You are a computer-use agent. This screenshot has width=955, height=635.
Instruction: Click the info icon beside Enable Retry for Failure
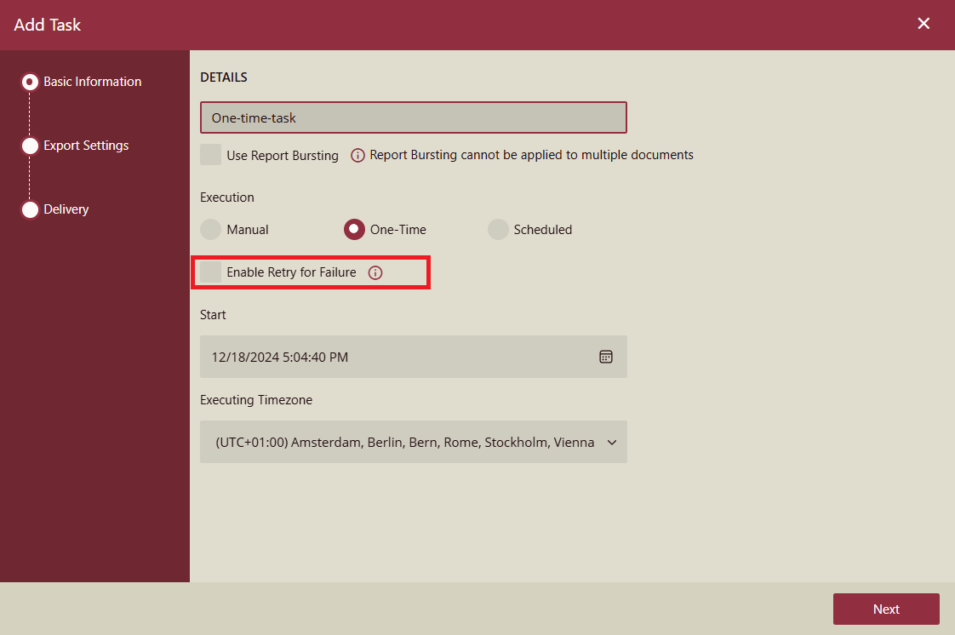(375, 272)
